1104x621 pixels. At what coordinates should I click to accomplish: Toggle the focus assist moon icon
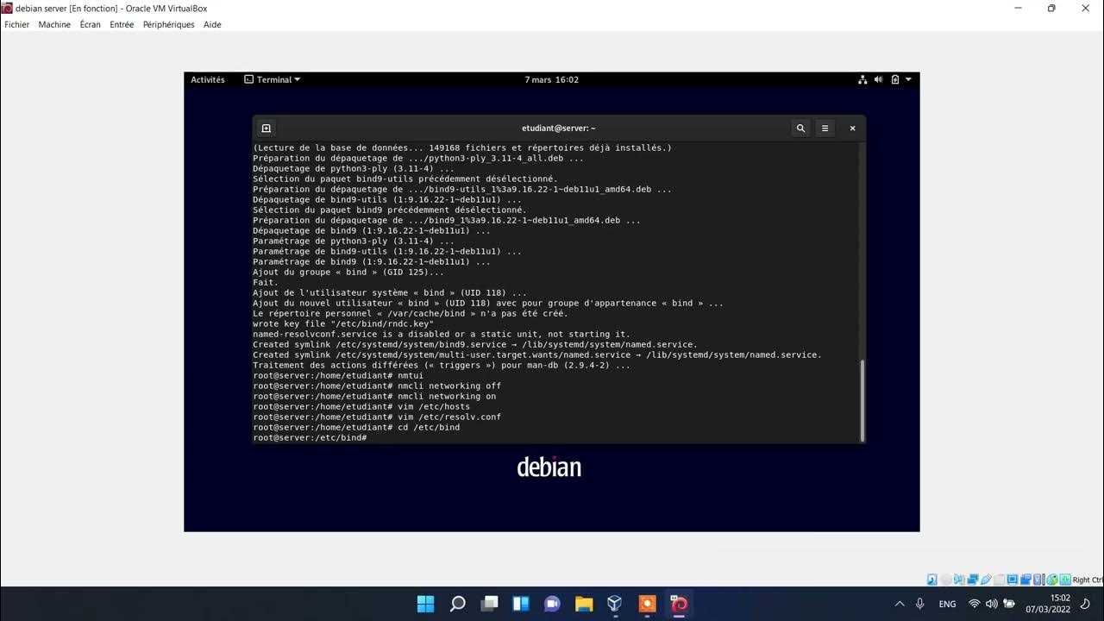1086,604
